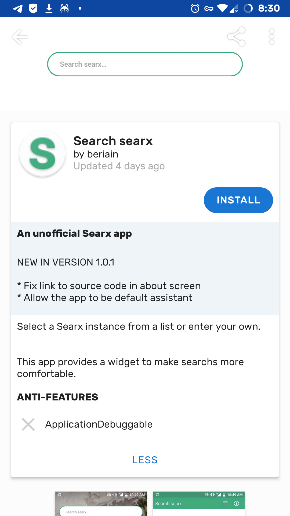Tap the Search searx green S icon
The image size is (290, 516).
(x=42, y=154)
